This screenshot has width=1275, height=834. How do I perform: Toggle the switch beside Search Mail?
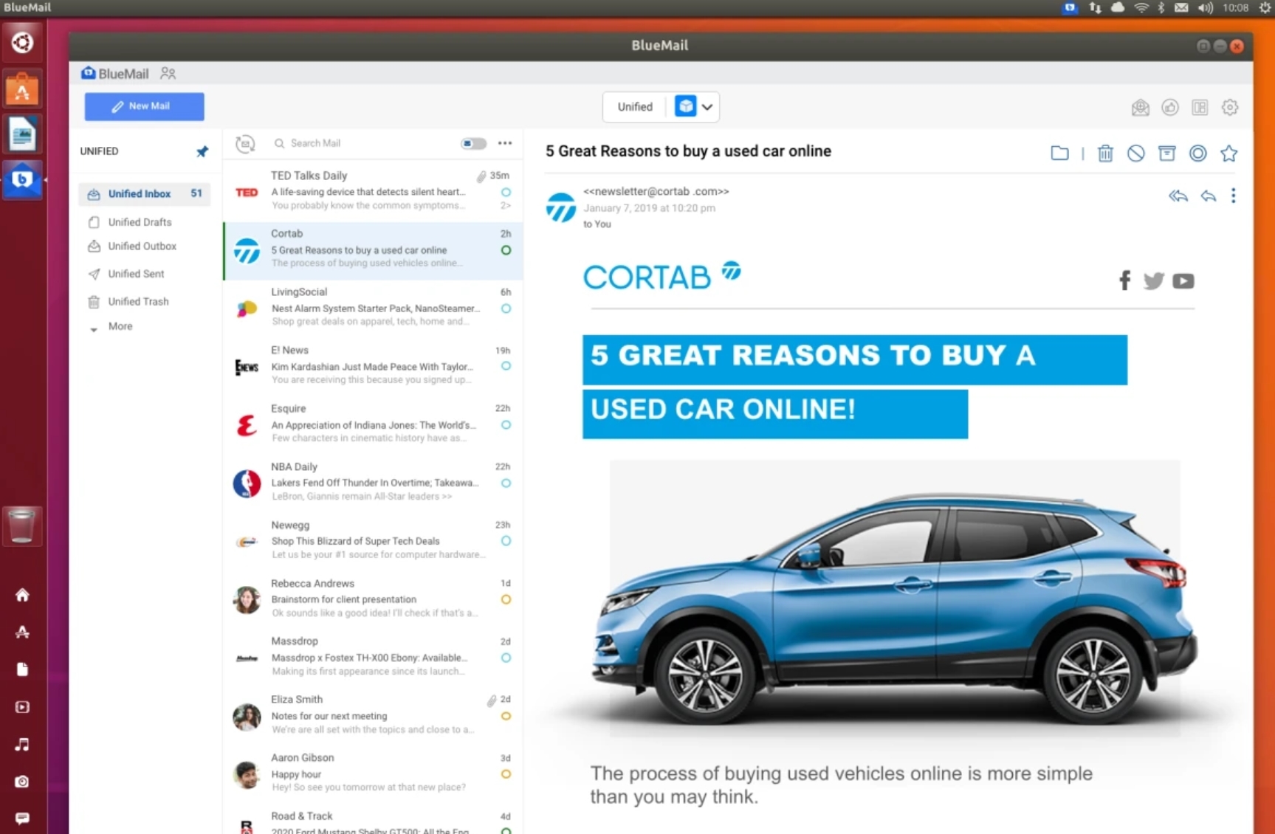(x=473, y=143)
